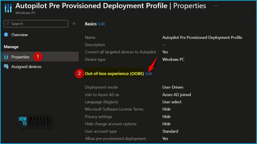Image resolution: width=257 pixels, height=144 pixels.
Task: Click the Overview info icon
Action: tap(6, 34)
